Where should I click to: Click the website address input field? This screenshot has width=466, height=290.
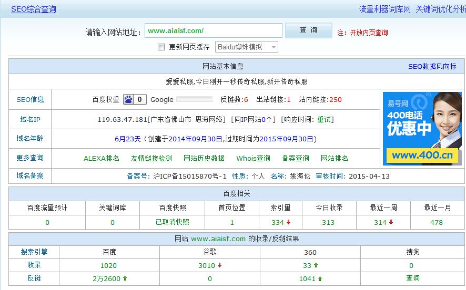tap(213, 31)
